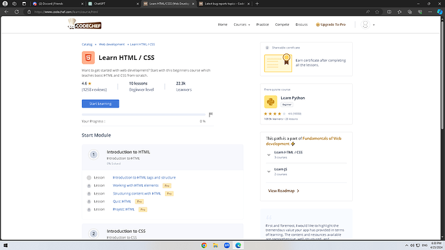Click the HTML5 course icon
The height and width of the screenshot is (250, 445).
click(88, 57)
